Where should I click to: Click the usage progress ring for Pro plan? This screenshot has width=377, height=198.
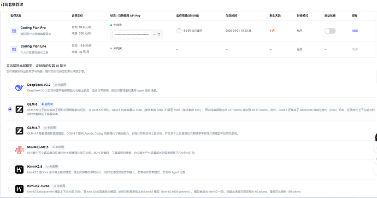[x=179, y=31]
